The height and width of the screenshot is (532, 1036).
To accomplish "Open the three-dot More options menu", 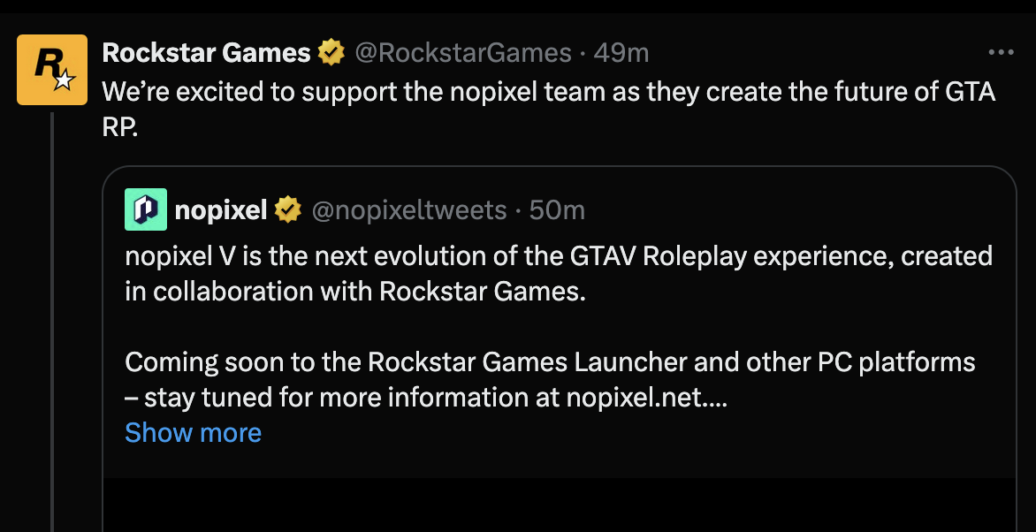I will click(1001, 53).
